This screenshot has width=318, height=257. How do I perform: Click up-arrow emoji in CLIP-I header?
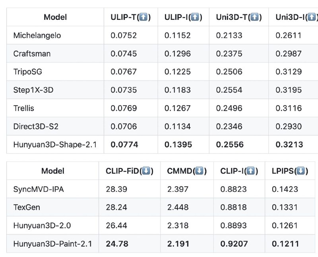[x=251, y=171]
